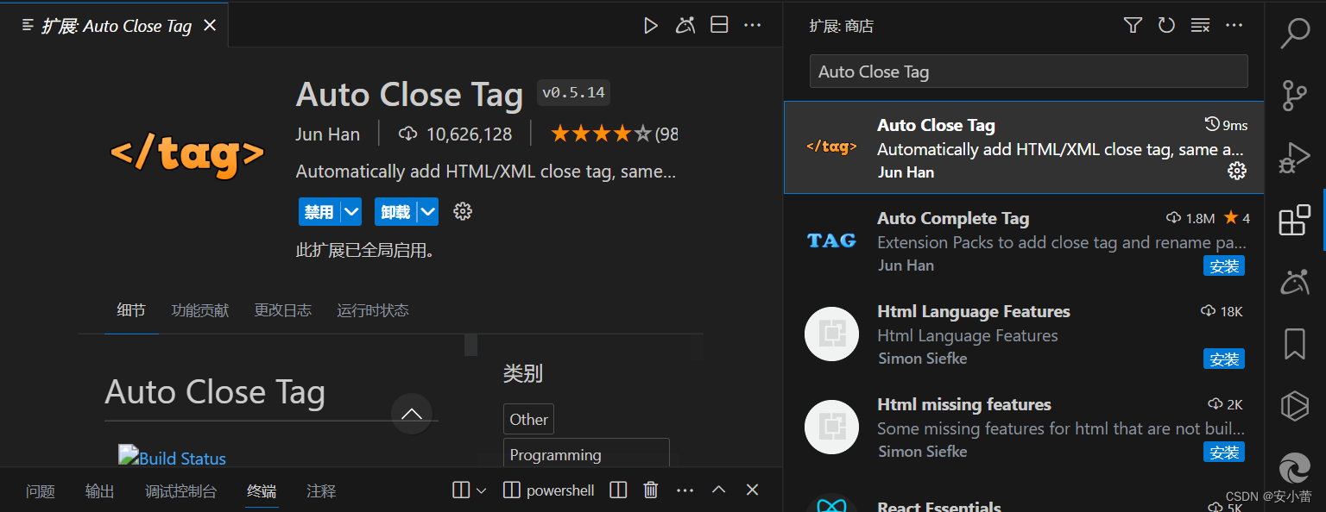The width and height of the screenshot is (1326, 512).
Task: Install Html Language Features extension
Action: point(1224,359)
